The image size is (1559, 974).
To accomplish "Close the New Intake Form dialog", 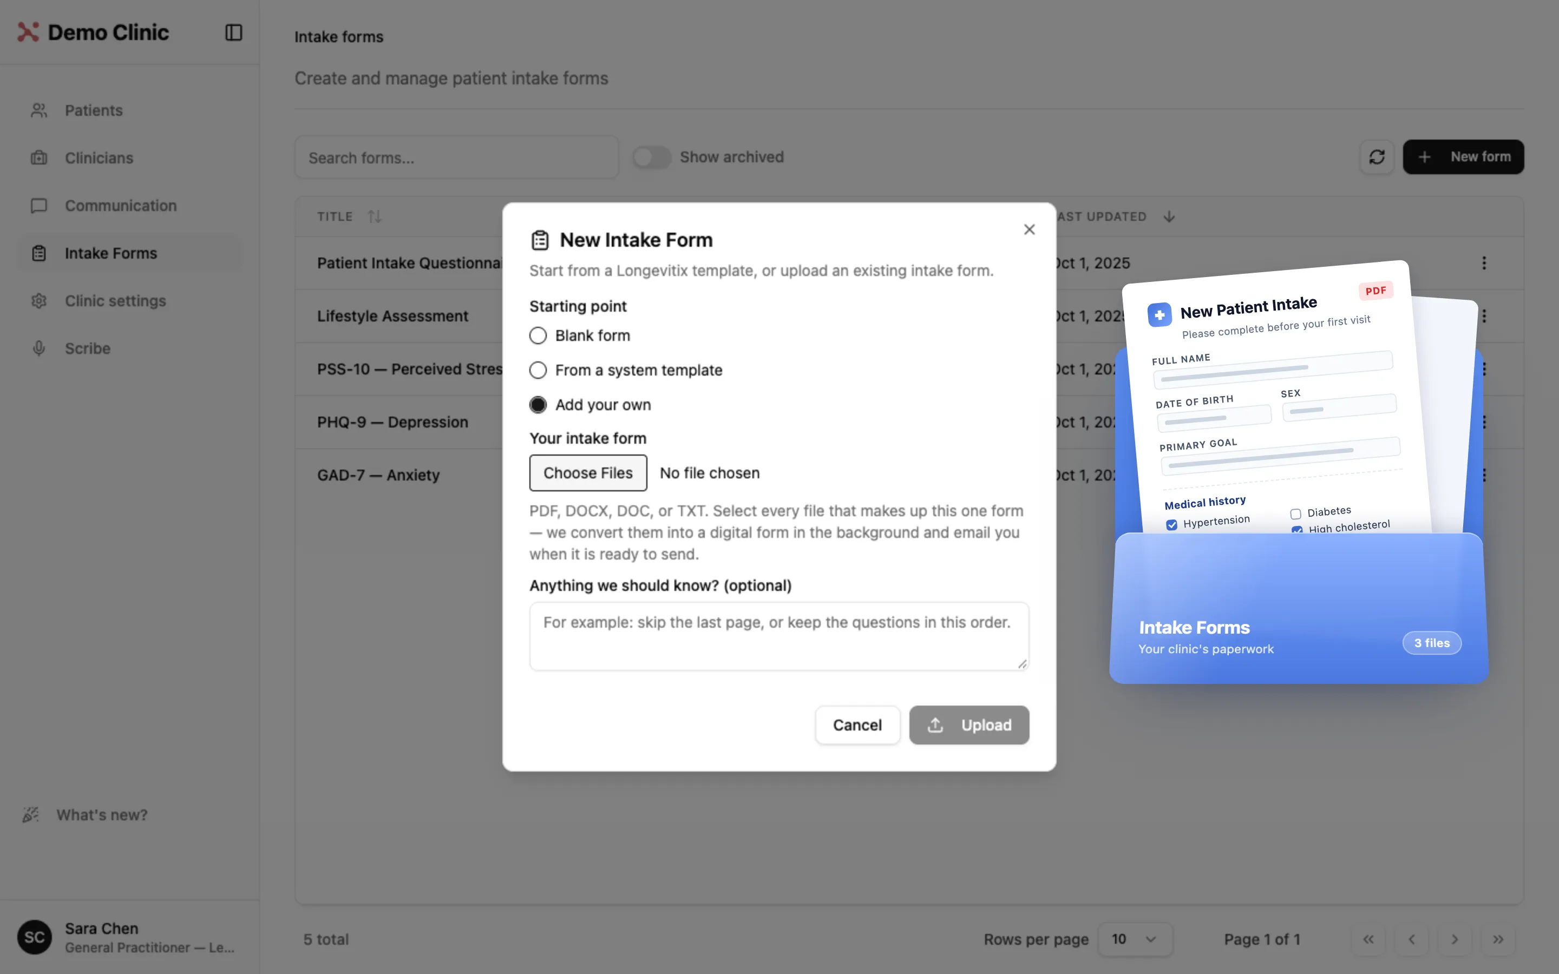I will point(1029,229).
